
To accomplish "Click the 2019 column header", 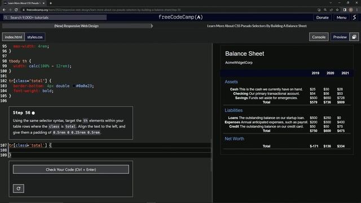I will coord(315,73).
